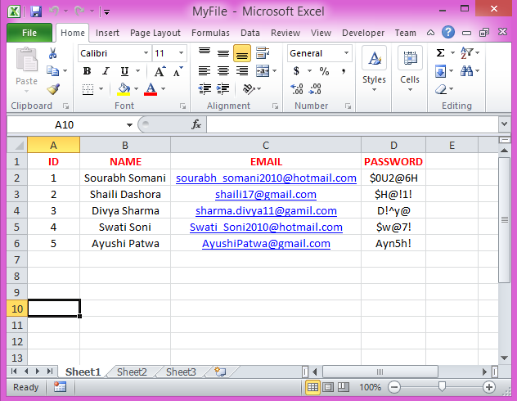Open the AyushiPatwa@gmail.com link
The image size is (517, 401).
(x=266, y=243)
